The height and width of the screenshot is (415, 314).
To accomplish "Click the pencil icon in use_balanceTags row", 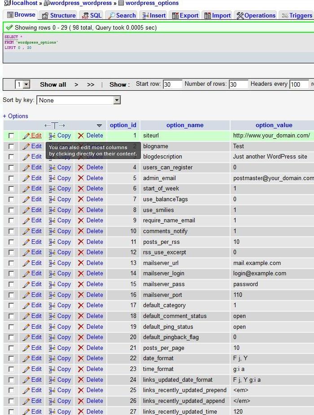I will click(x=26, y=199).
